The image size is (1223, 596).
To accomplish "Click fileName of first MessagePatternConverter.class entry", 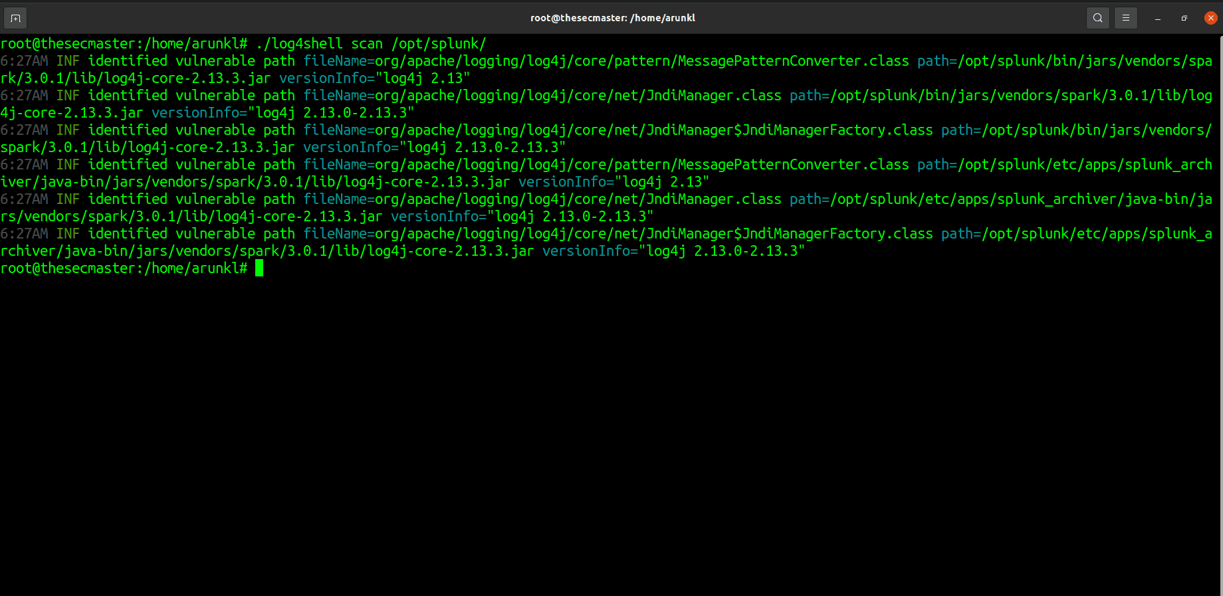I will pyautogui.click(x=606, y=61).
